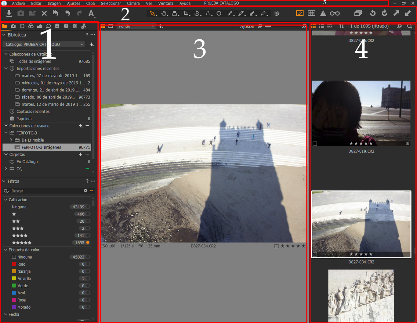Collapse the Filtros panel

tap(4, 181)
